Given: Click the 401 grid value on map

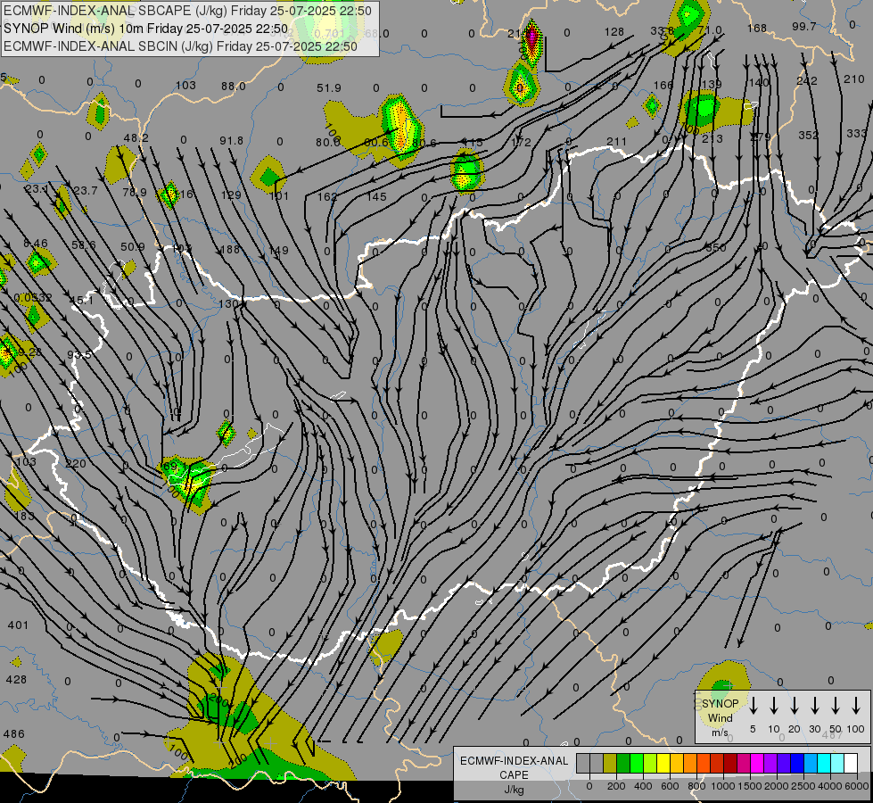Looking at the screenshot, I should (18, 625).
